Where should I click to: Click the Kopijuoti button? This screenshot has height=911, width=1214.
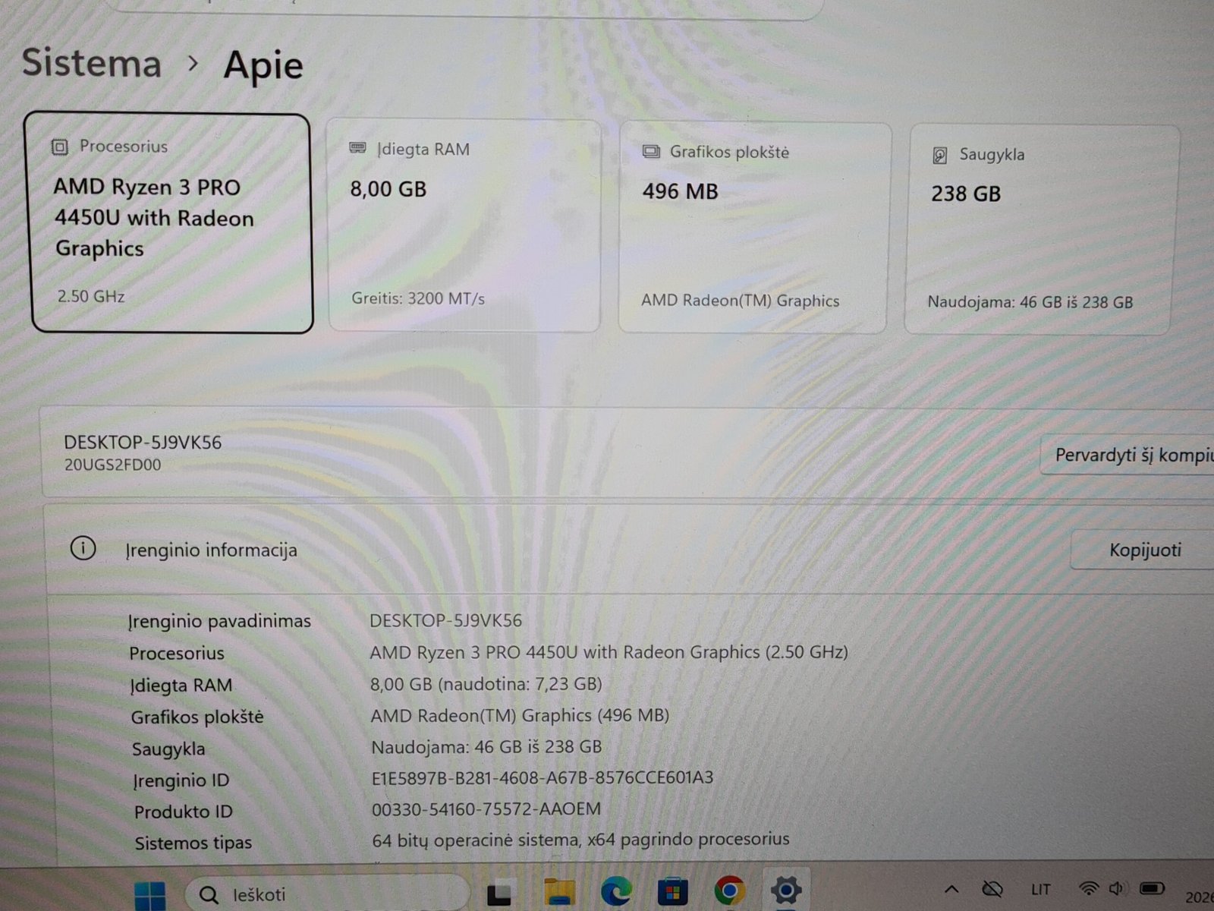coord(1144,550)
